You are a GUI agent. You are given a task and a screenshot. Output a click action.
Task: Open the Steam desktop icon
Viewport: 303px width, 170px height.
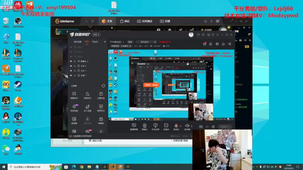(18, 86)
